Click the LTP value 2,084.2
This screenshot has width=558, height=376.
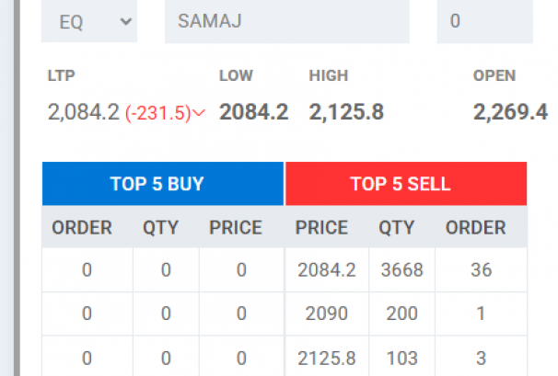coord(83,113)
